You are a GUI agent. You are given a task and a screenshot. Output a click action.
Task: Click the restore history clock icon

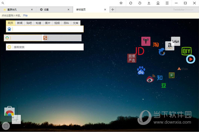point(140,3)
